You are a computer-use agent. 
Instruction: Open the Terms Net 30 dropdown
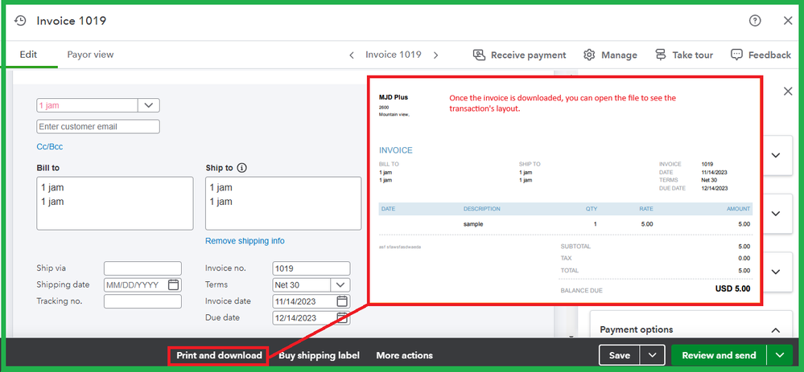pos(340,285)
